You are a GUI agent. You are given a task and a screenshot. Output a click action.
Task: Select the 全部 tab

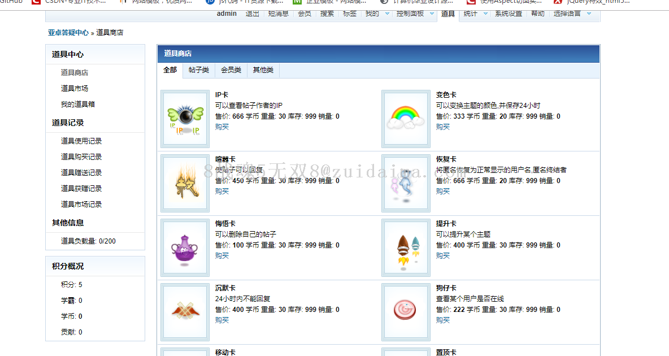170,70
